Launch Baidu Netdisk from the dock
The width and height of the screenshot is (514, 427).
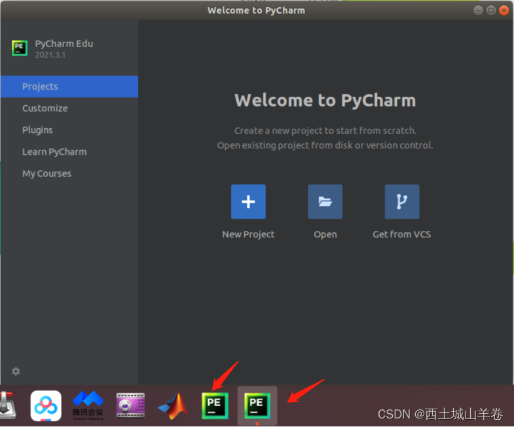point(46,405)
